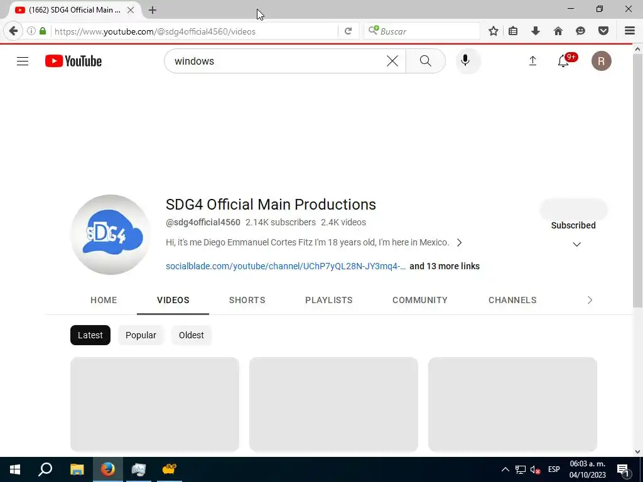This screenshot has width=643, height=482.
Task: Click the SDG4 channel avatar
Action: (x=111, y=235)
